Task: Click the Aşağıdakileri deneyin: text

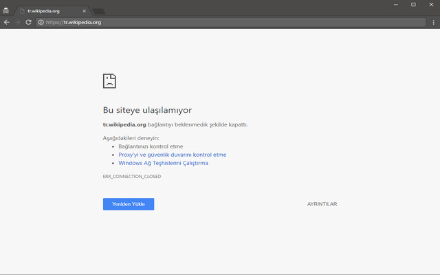Action: point(131,138)
